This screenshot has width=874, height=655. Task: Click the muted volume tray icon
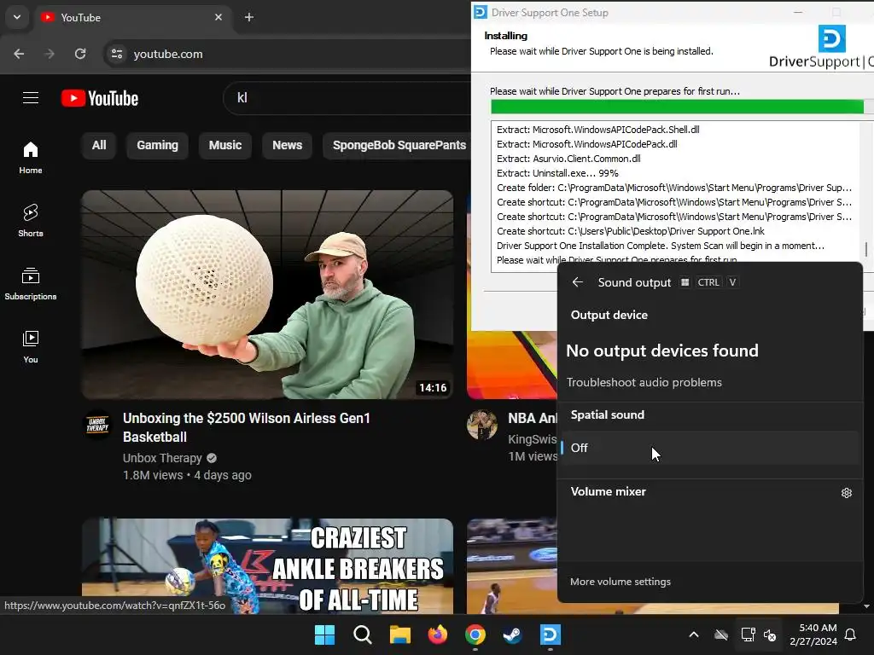[770, 635]
